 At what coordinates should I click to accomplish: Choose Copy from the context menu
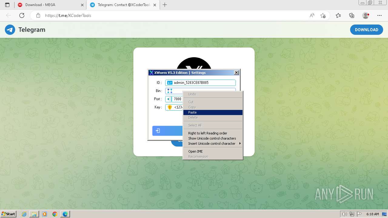pyautogui.click(x=213, y=107)
